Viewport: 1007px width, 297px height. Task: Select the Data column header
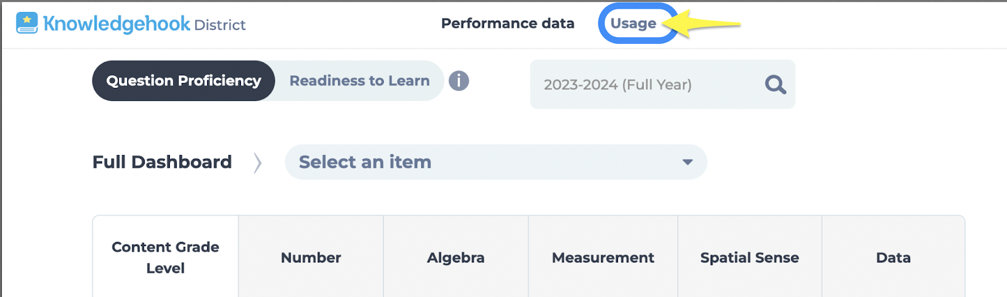(893, 257)
